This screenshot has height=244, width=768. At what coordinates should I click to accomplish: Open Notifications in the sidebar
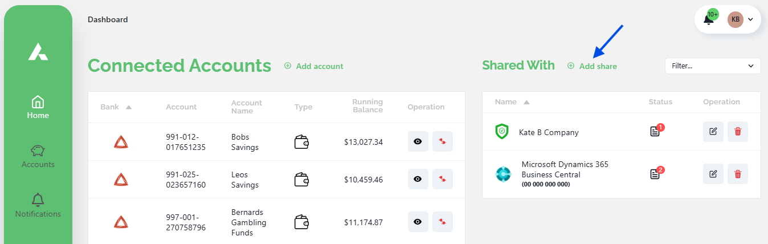(x=38, y=206)
